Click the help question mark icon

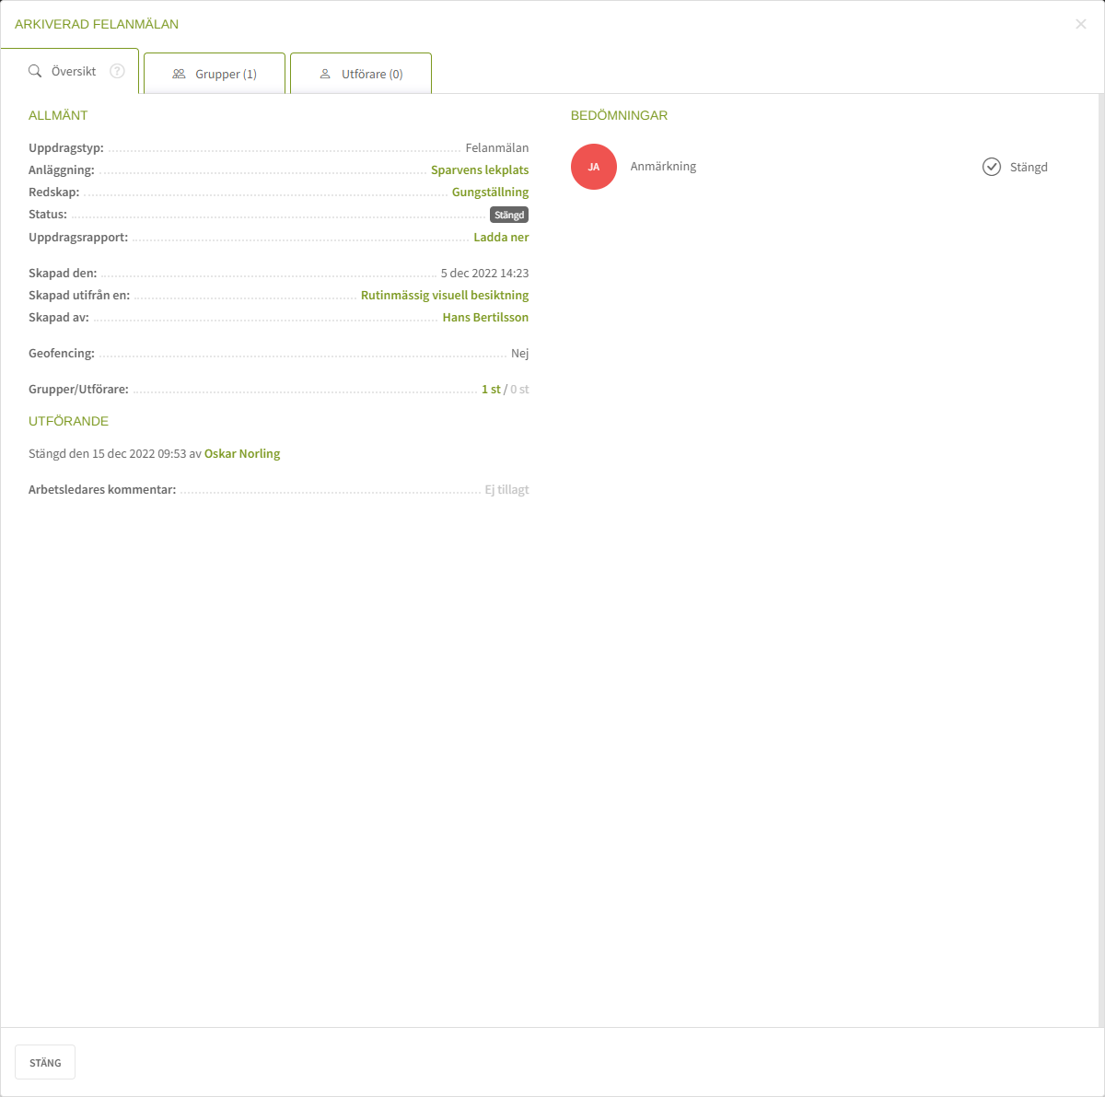click(117, 71)
